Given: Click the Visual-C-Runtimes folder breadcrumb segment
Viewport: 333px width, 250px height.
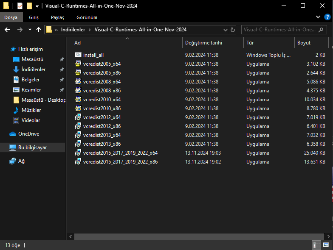Looking at the screenshot, I should (141, 30).
